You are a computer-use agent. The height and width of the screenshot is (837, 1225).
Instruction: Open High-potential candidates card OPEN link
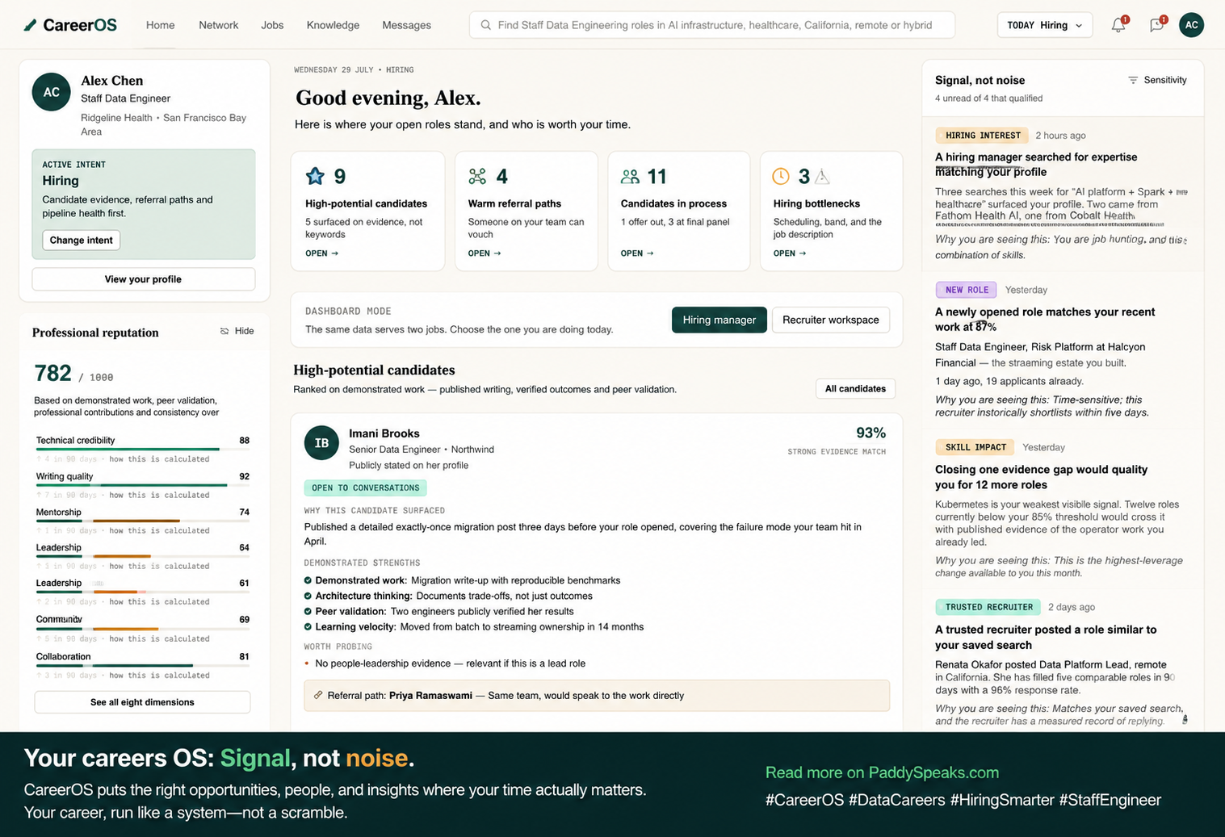(321, 253)
